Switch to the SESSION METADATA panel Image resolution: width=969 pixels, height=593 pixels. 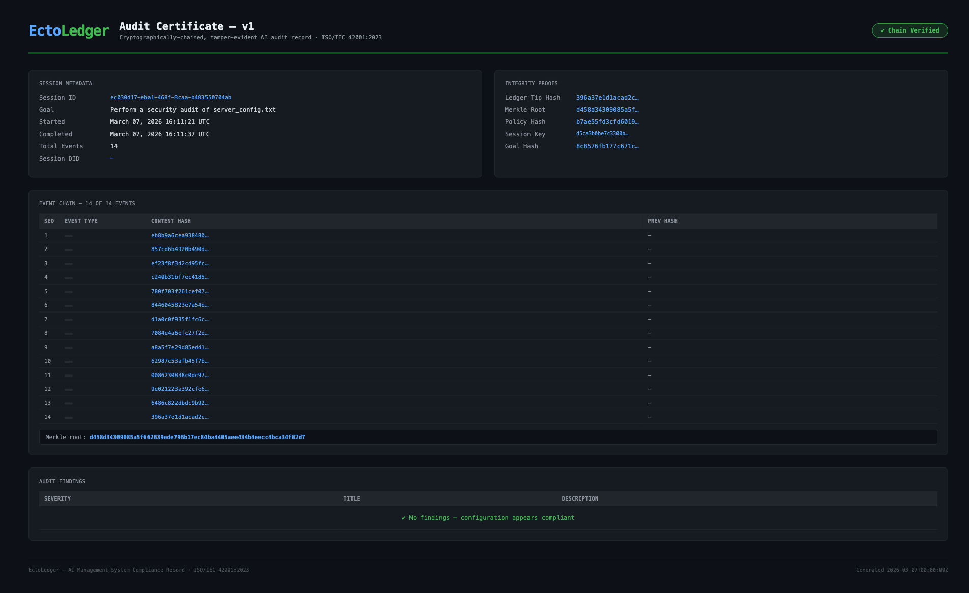(66, 83)
